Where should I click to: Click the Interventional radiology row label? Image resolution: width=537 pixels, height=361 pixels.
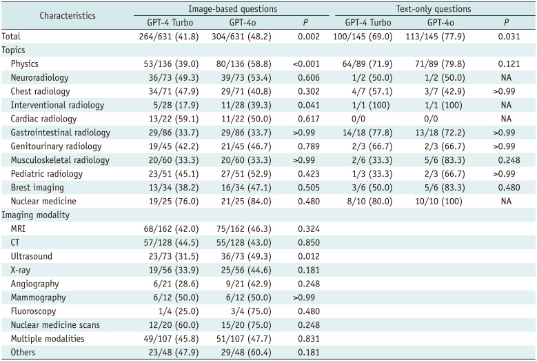pyautogui.click(x=57, y=105)
